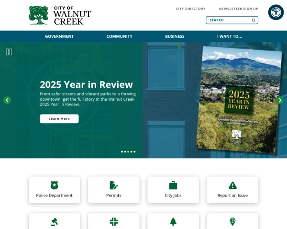This screenshot has width=287, height=229.
Task: Open the Police Department card label
Action: 54,196
